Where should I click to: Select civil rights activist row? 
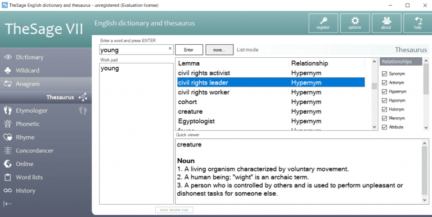pyautogui.click(x=271, y=73)
